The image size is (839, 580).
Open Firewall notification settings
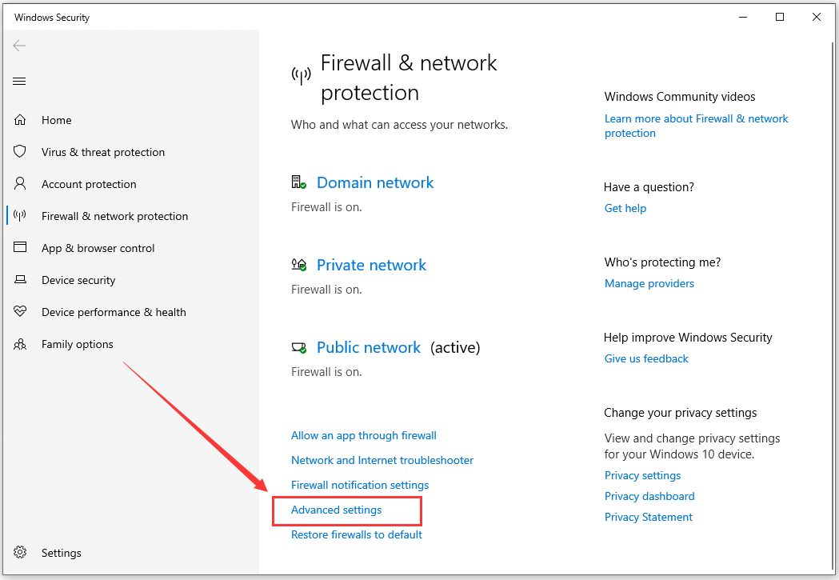(360, 485)
